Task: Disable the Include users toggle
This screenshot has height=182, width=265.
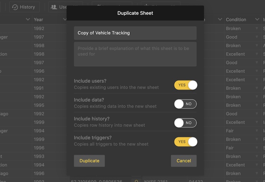Action: (185, 85)
